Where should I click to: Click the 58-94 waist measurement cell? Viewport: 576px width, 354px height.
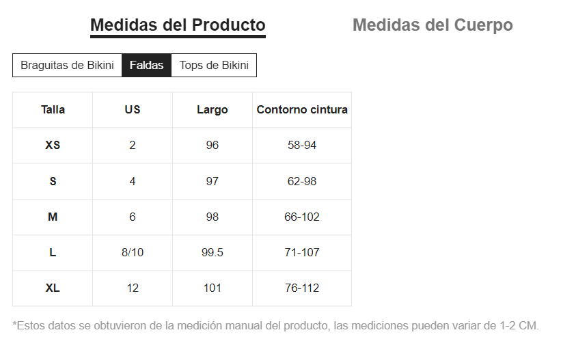click(302, 146)
